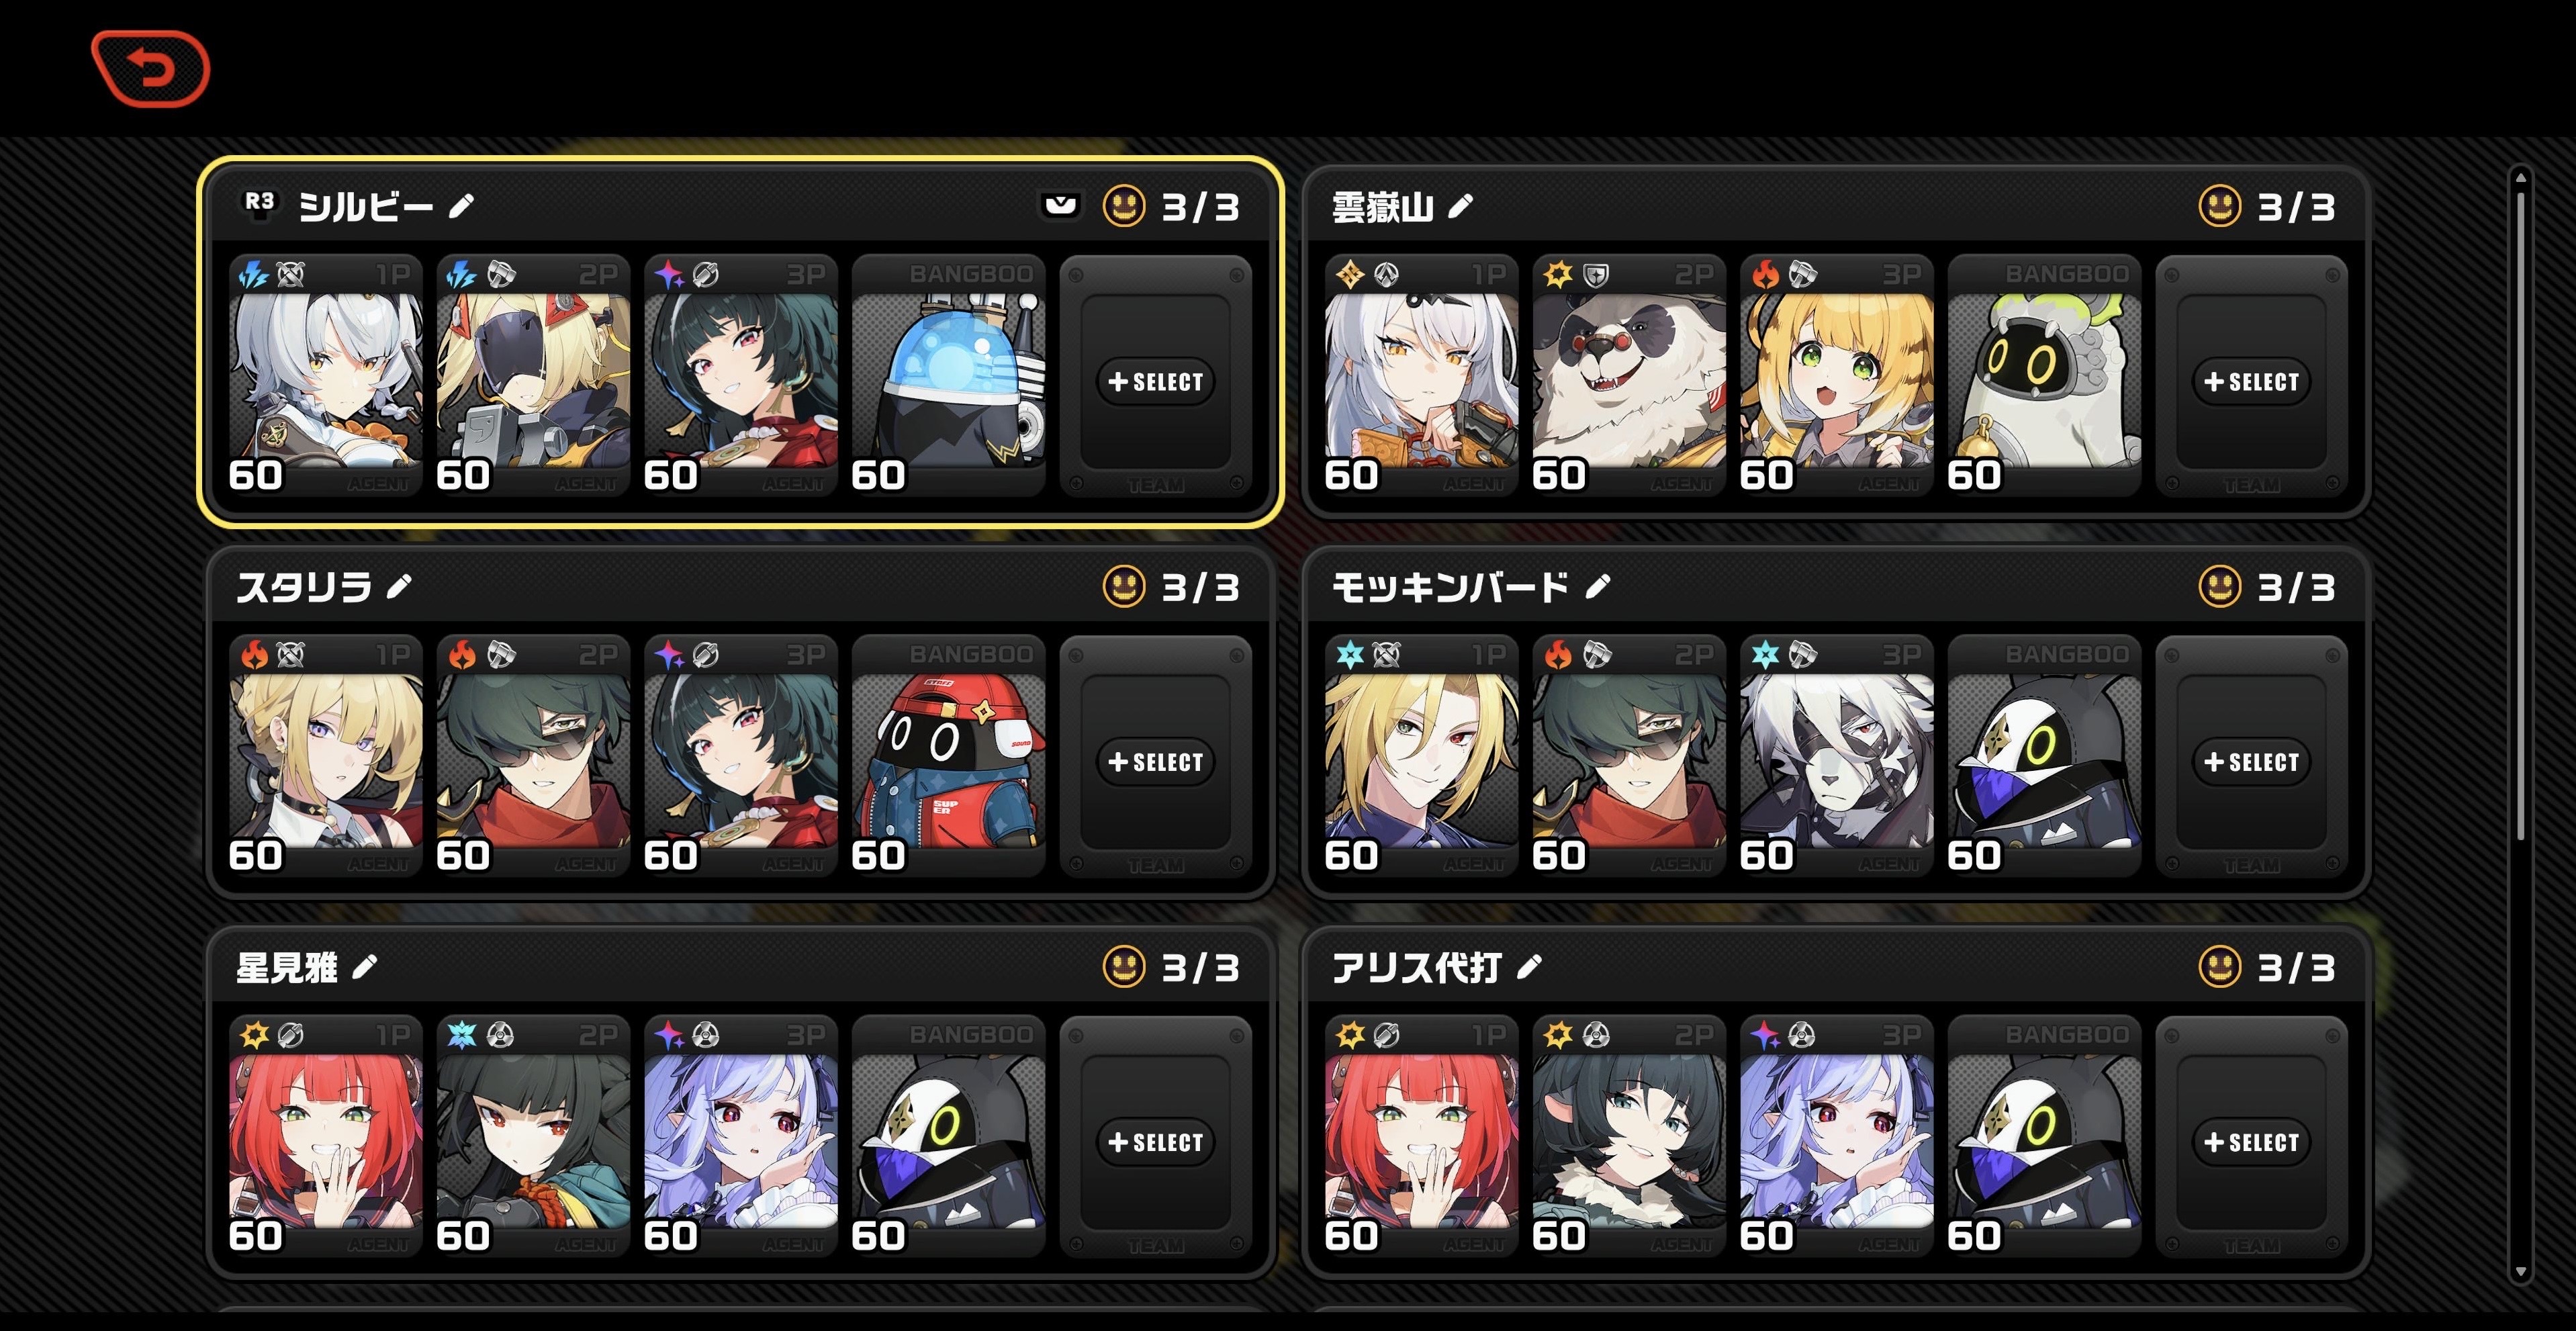Click +SELECT in the モッキンバード team
This screenshot has width=2576, height=1331.
(2252, 762)
